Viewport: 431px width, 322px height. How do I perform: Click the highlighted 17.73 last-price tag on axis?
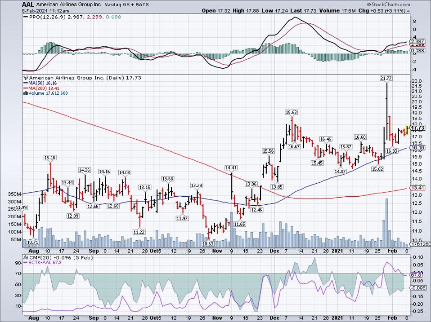[x=418, y=128]
